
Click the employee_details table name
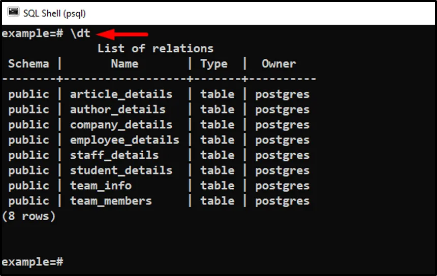click(x=124, y=140)
